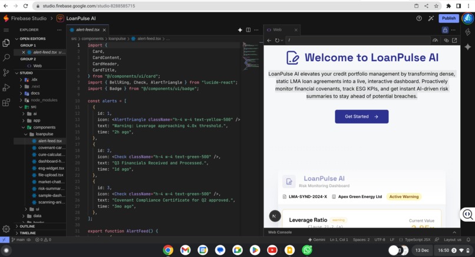This screenshot has width=475, height=257.
Task: Open Web panel more actions ellipsis
Action: tap(453, 30)
